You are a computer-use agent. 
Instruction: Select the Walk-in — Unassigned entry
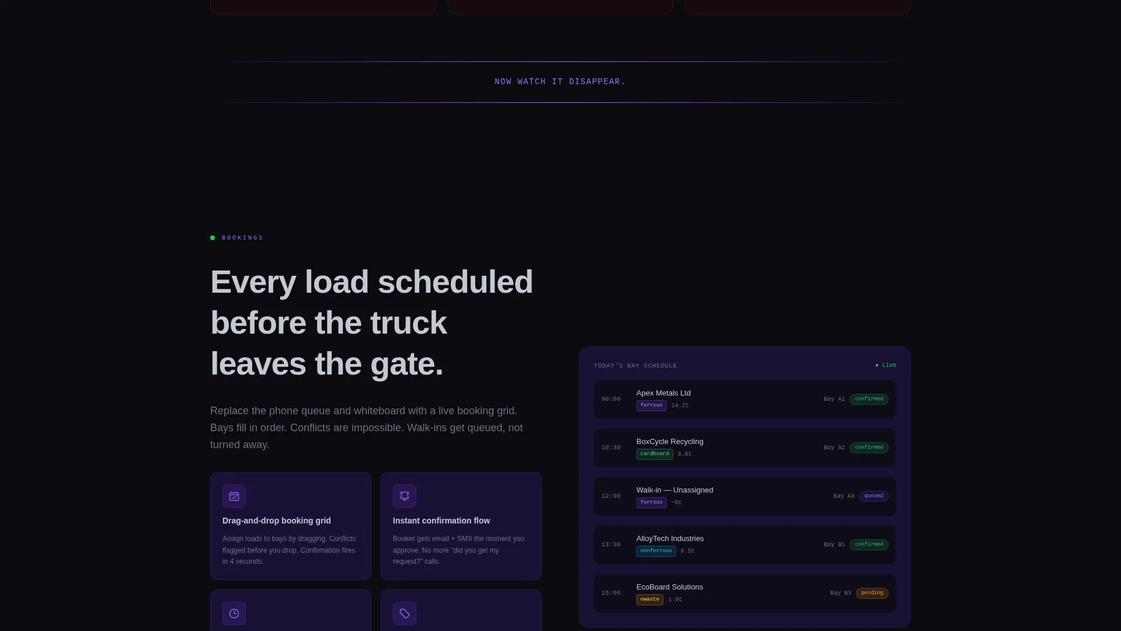tap(745, 496)
